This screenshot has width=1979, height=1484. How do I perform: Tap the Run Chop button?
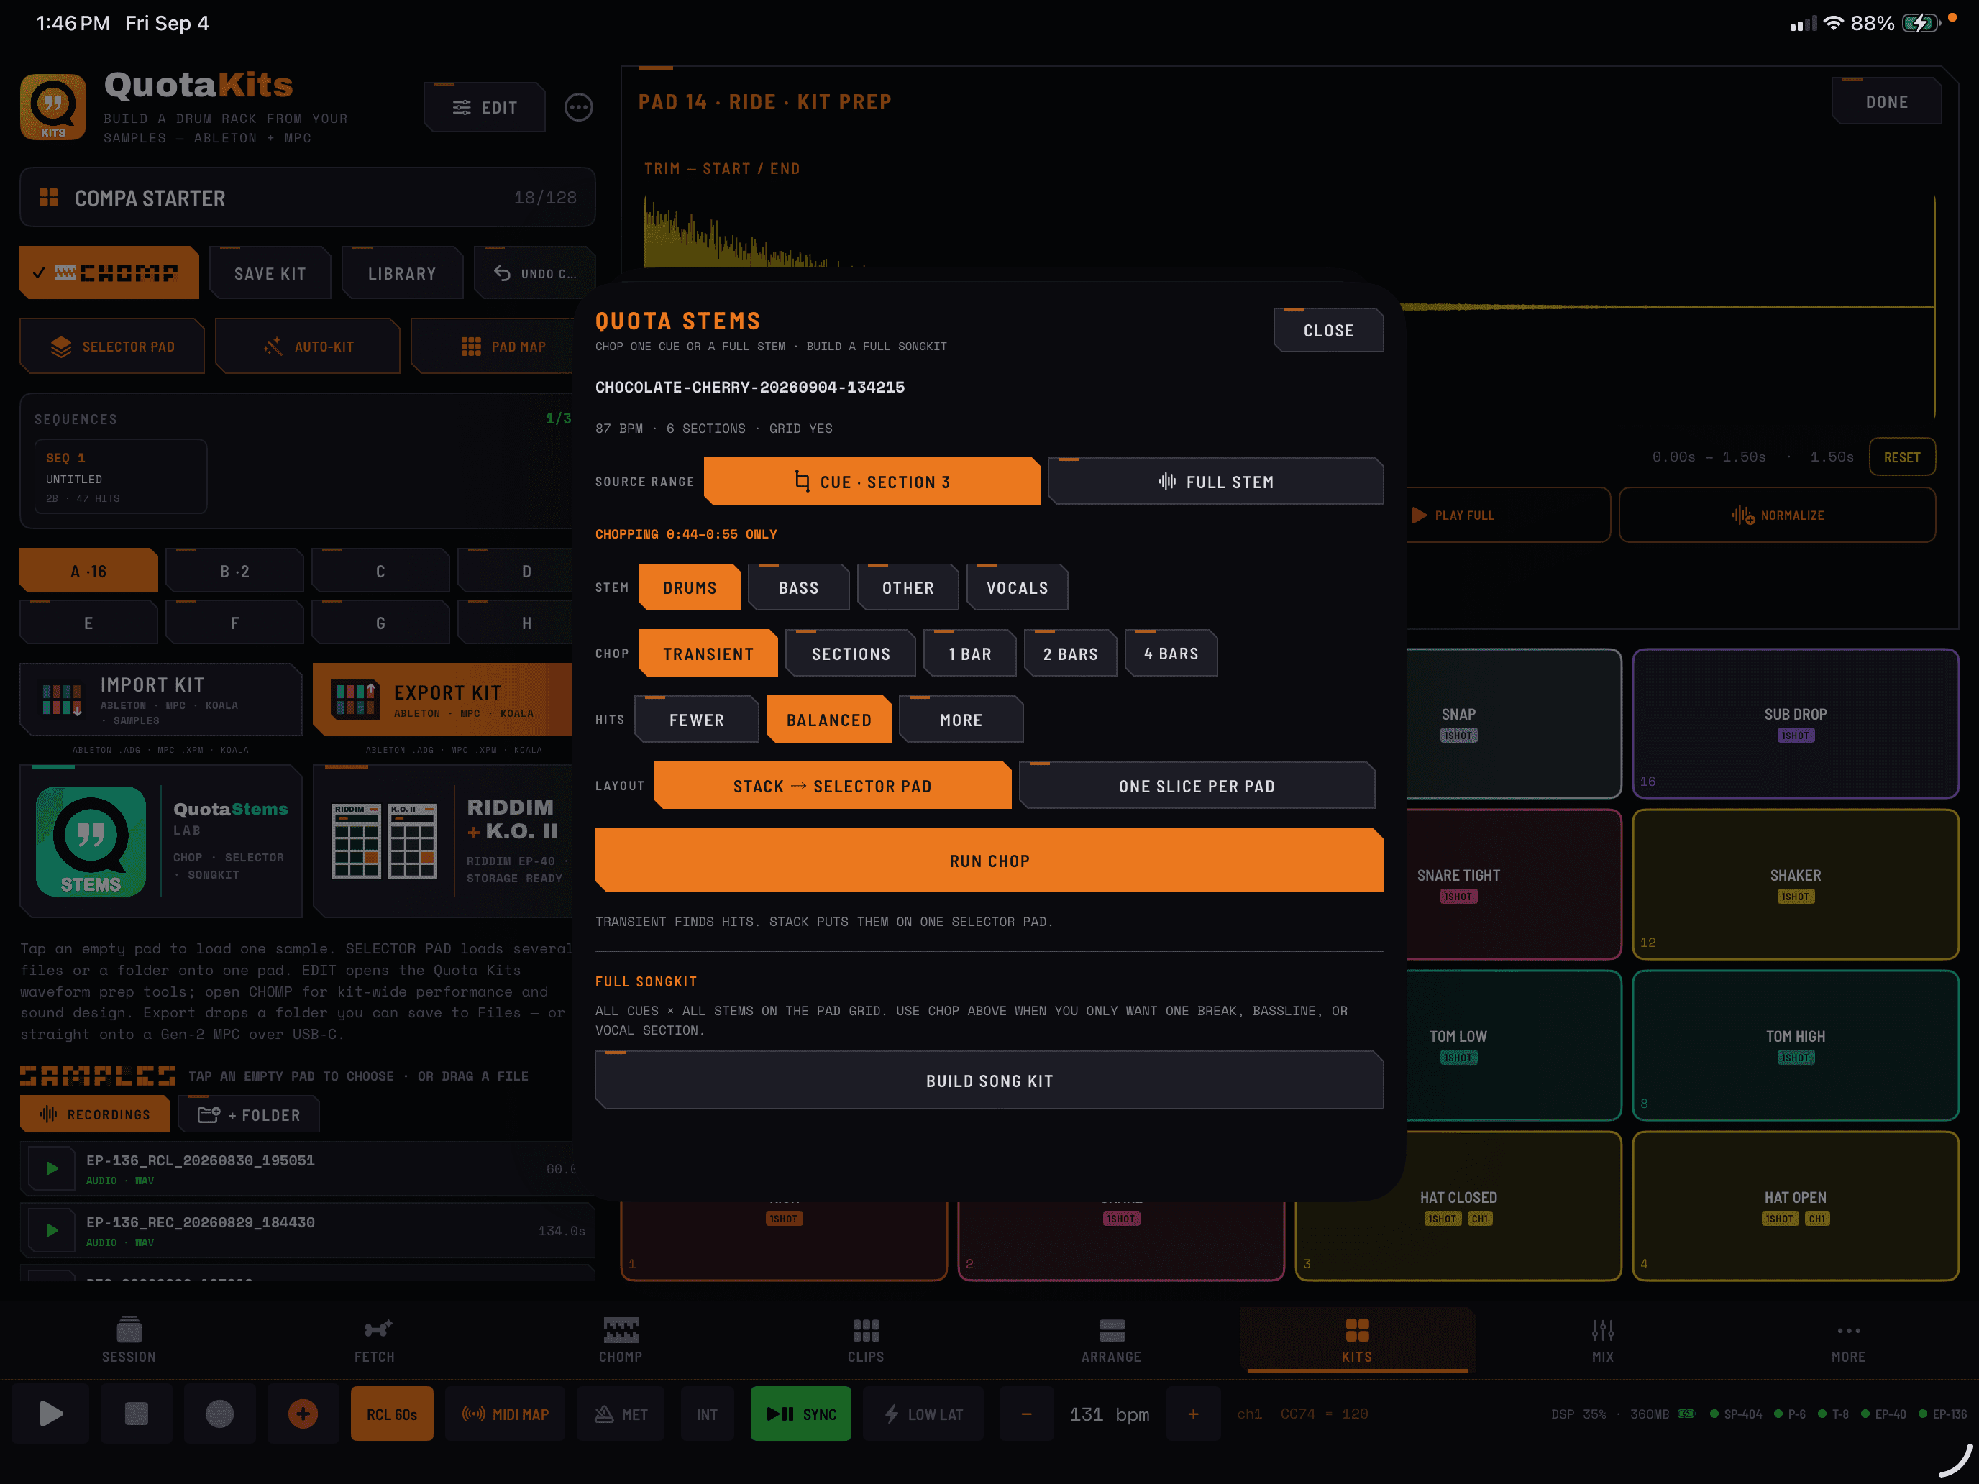[x=989, y=860]
